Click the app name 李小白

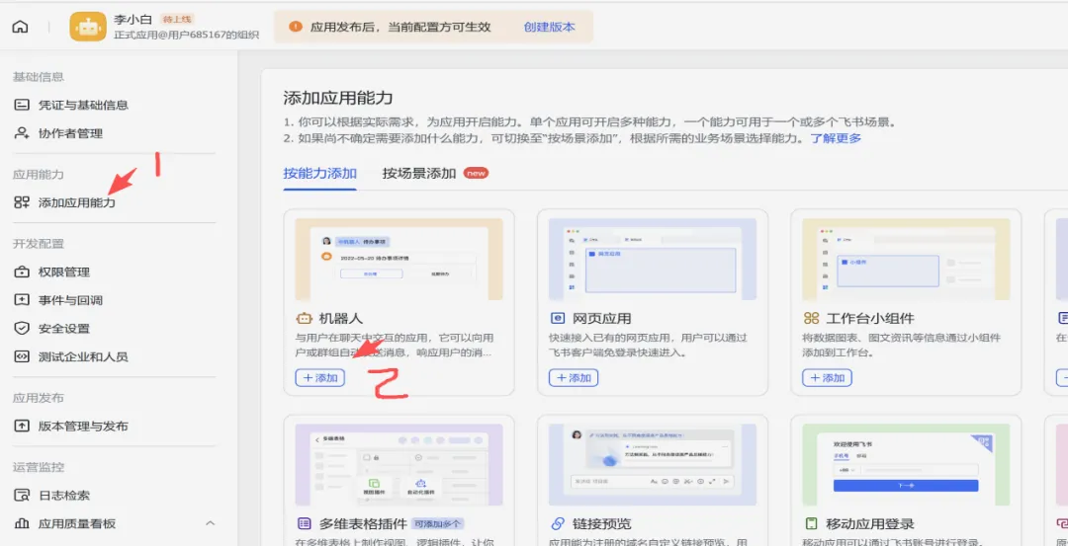pyautogui.click(x=133, y=19)
